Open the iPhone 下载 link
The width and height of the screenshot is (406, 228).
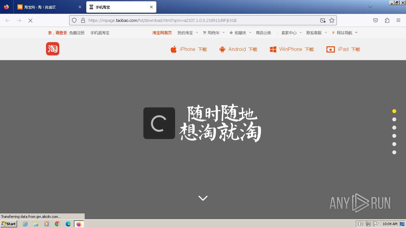193,49
